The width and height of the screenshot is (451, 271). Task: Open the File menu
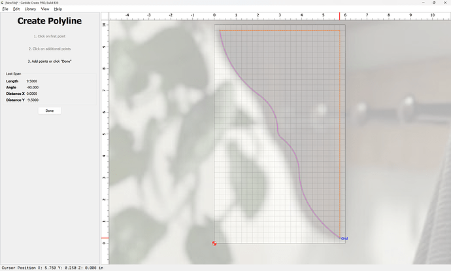click(6, 9)
